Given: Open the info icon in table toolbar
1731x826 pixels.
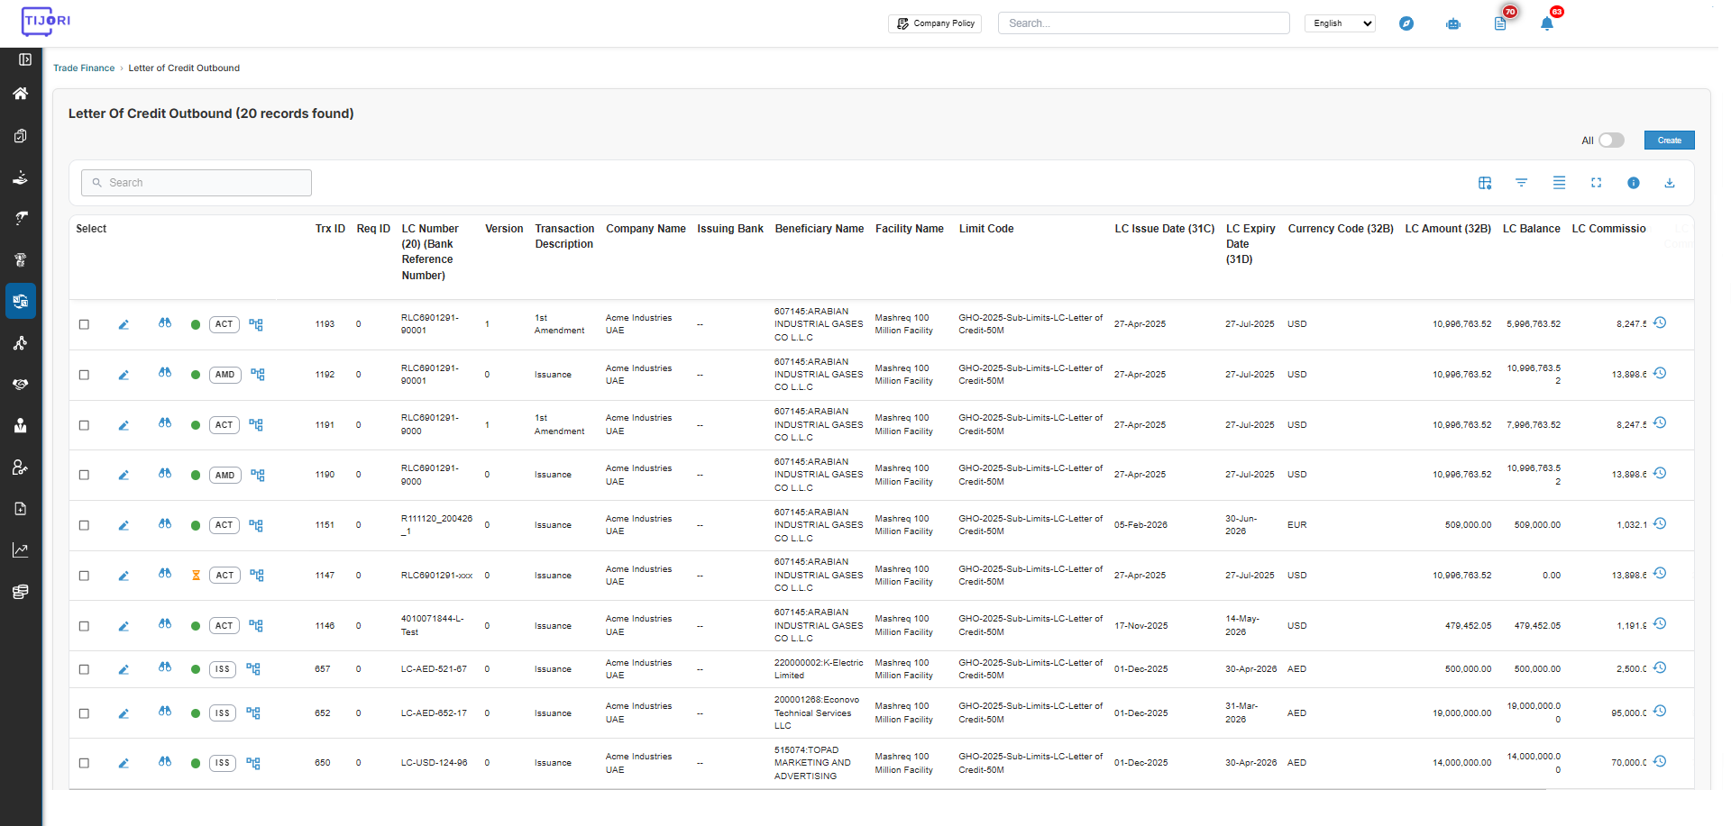Looking at the screenshot, I should 1634,183.
